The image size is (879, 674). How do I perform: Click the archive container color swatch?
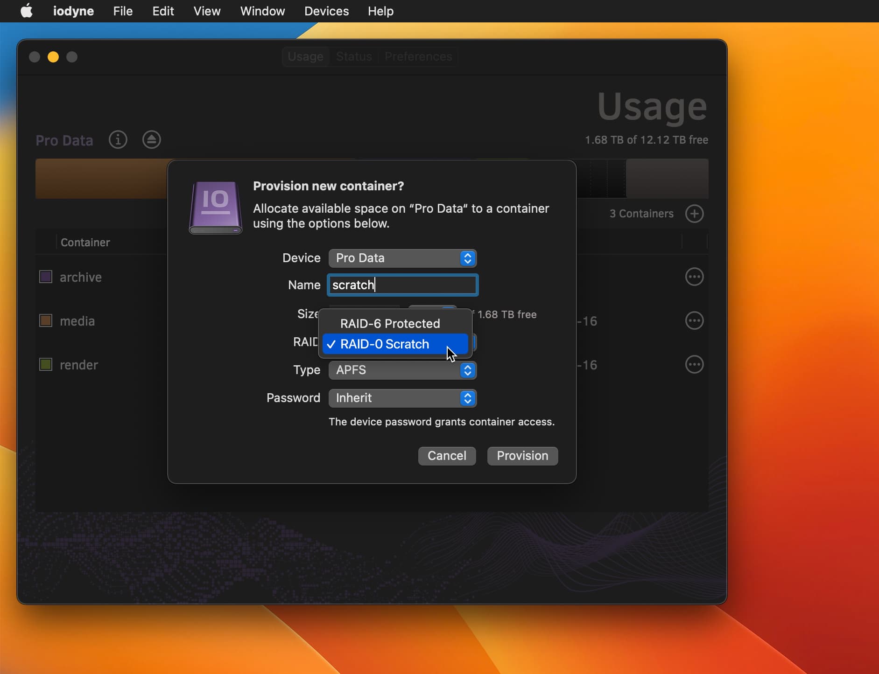click(x=46, y=277)
